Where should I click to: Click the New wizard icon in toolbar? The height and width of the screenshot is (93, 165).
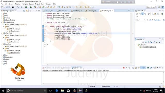click(x=2, y=7)
